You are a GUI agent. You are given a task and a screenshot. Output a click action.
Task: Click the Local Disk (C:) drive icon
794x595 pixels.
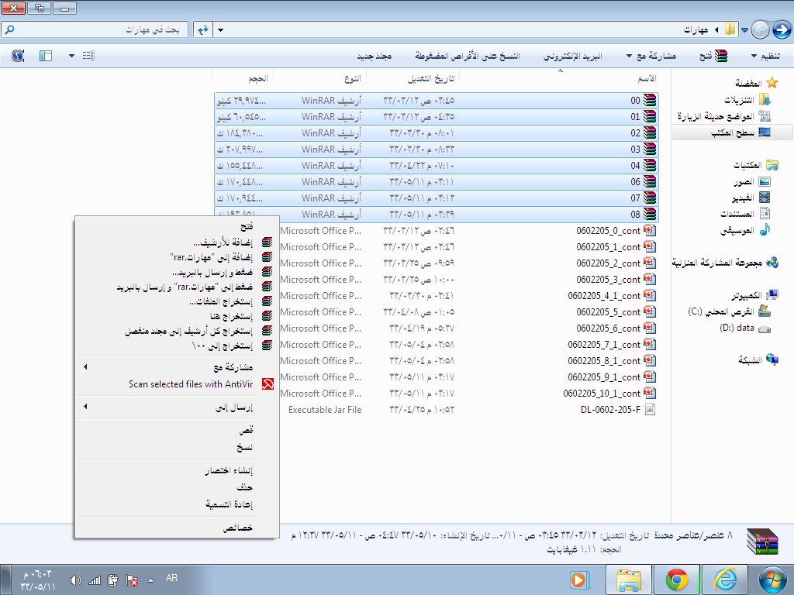tap(765, 311)
